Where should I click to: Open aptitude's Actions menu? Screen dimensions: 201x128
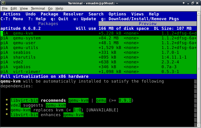tap(12, 14)
